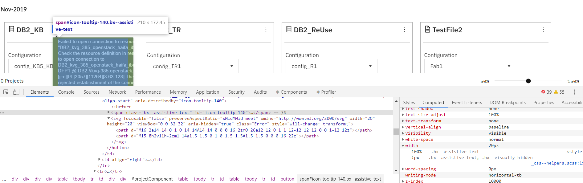Open the Network tab
The width and height of the screenshot is (583, 183).
pos(117,92)
